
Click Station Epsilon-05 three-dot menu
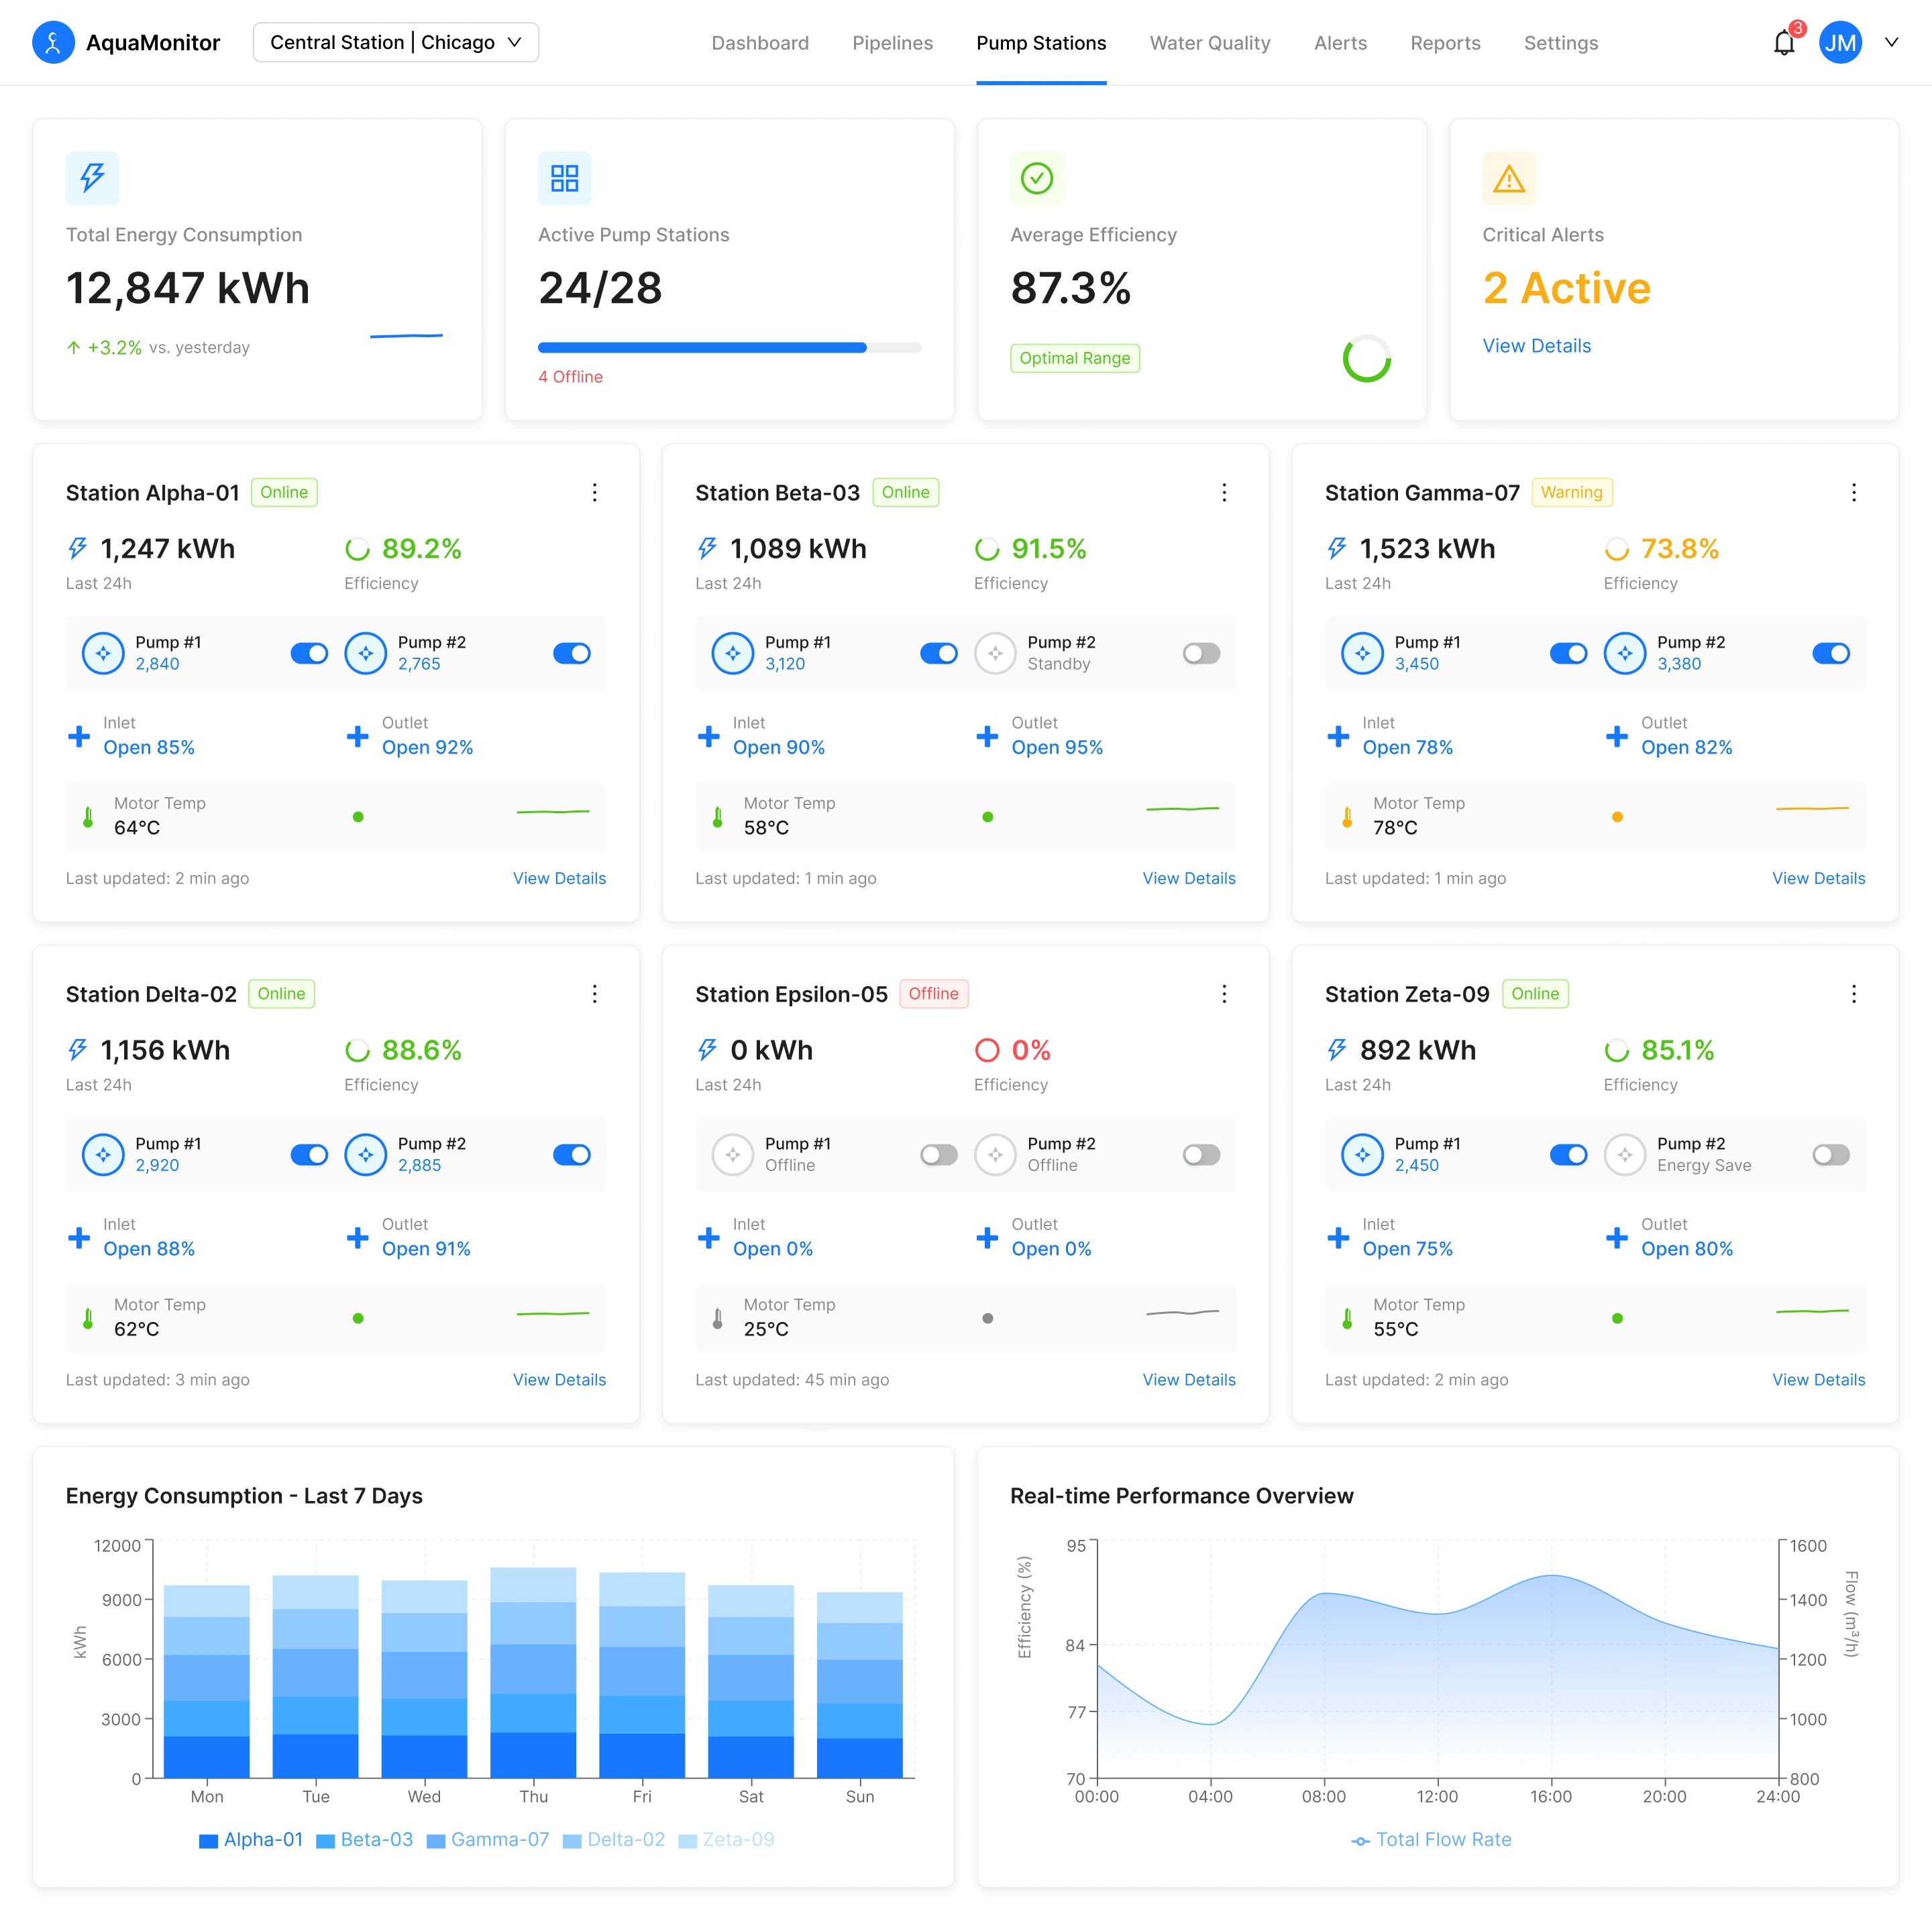(x=1223, y=994)
